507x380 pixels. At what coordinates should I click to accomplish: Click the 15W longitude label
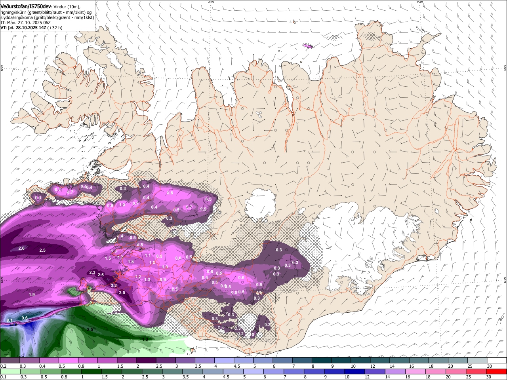tap(420, 2)
